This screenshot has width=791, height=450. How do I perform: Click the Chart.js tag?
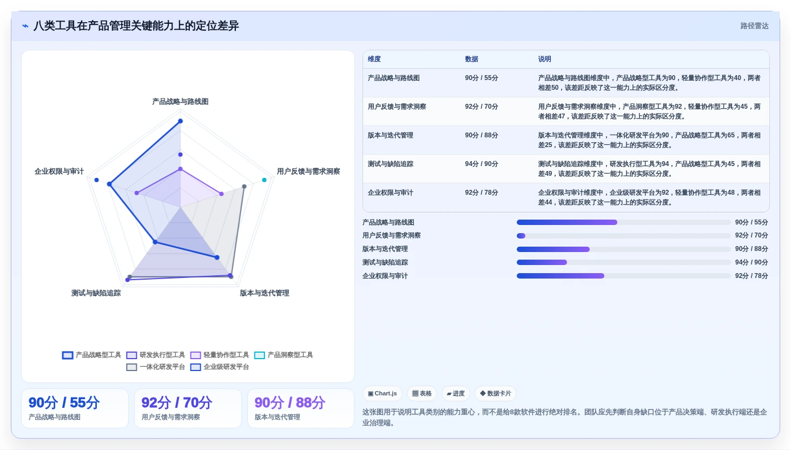tap(383, 394)
